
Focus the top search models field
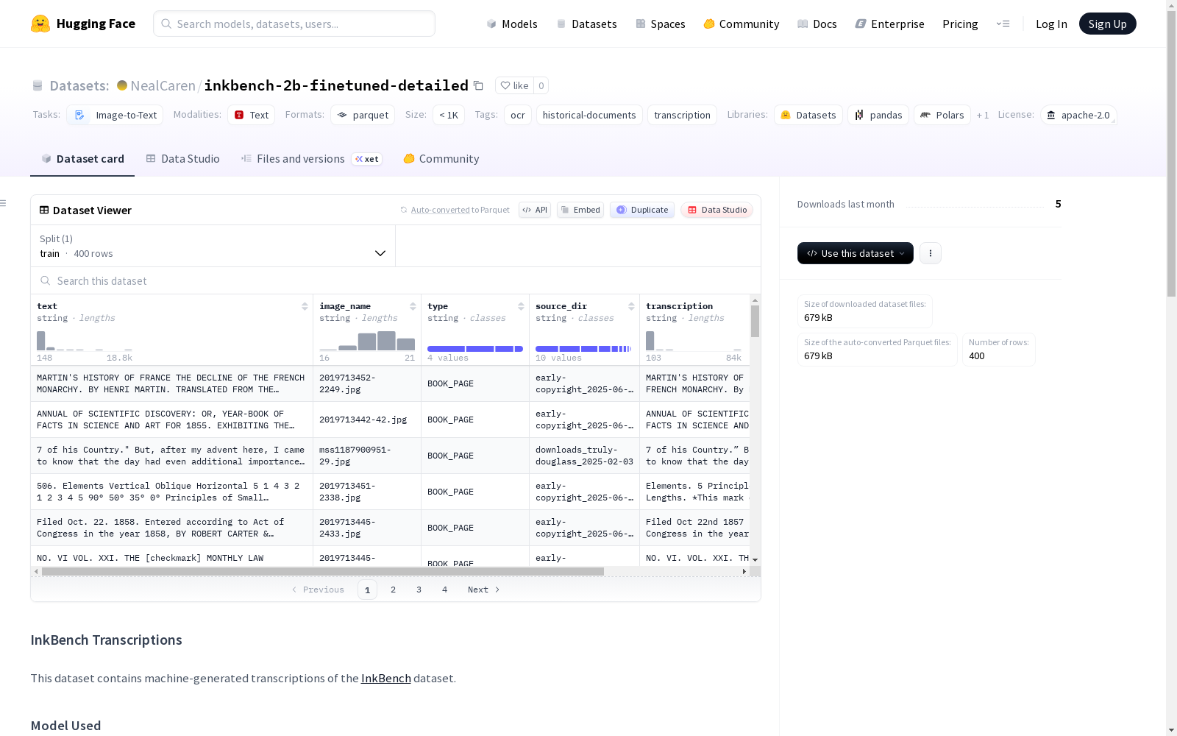tap(294, 24)
